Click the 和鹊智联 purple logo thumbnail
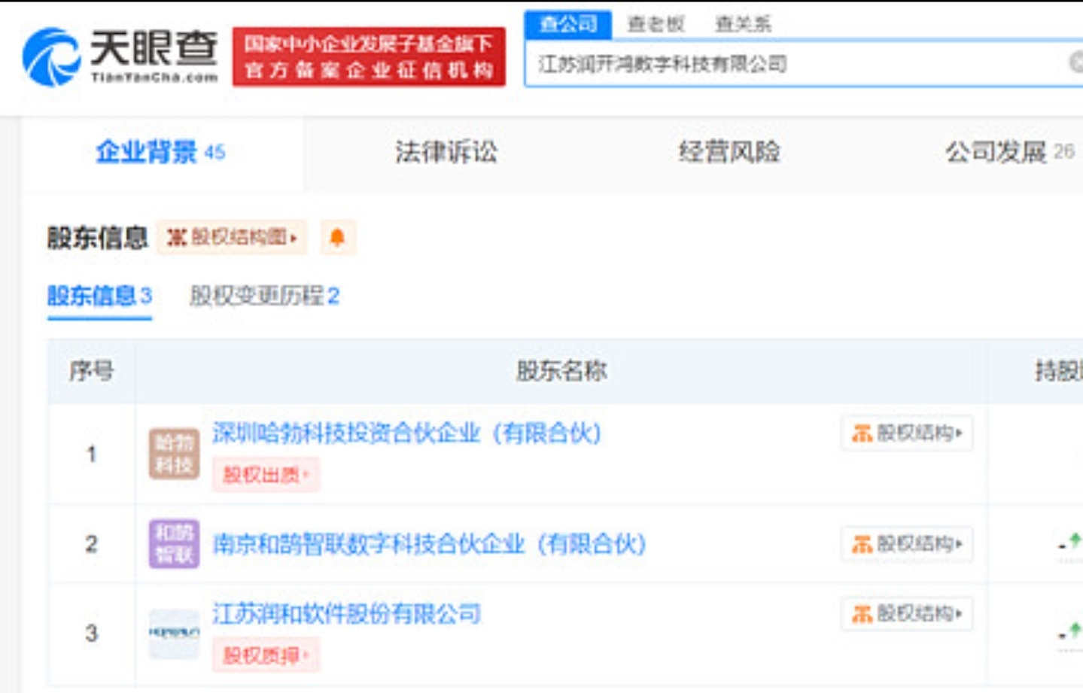 coord(174,544)
